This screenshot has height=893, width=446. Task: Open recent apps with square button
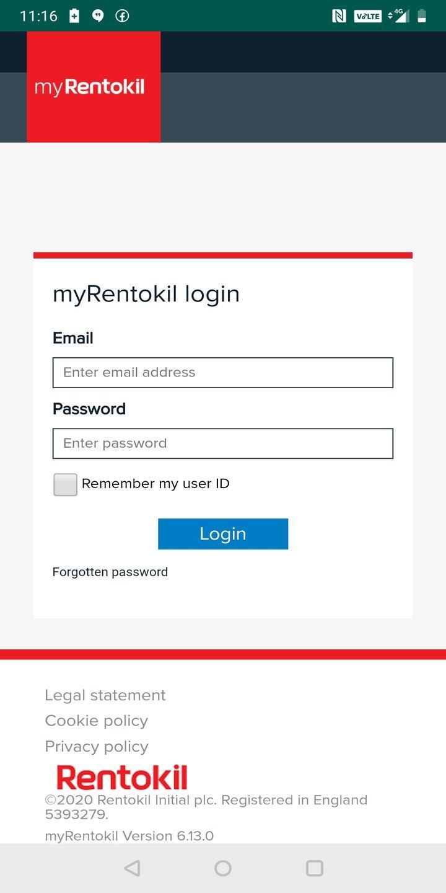[315, 868]
